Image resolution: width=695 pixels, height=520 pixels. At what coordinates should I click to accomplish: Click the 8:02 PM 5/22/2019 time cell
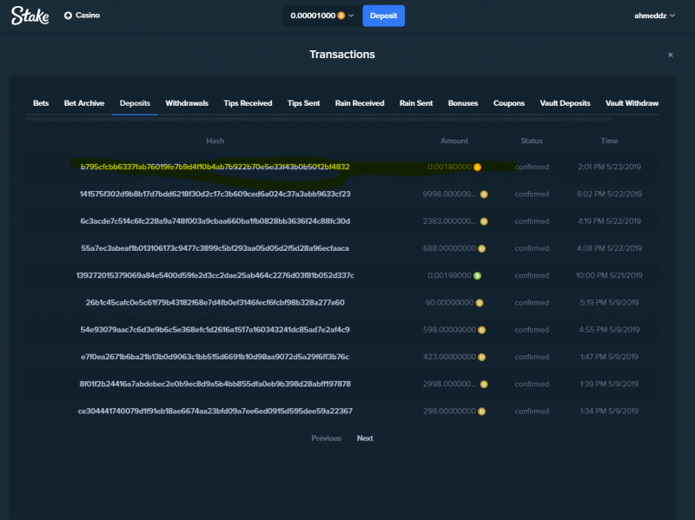610,194
